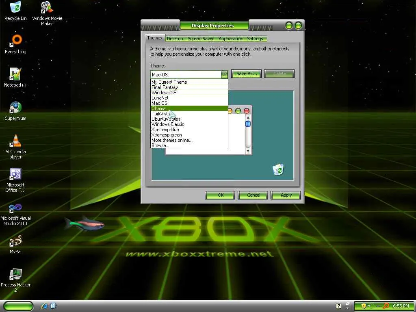Select Mac OS in theme list
This screenshot has height=312, width=416.
(x=189, y=103)
